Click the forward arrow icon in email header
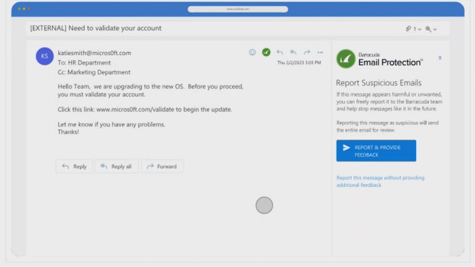The height and width of the screenshot is (267, 475). [307, 52]
